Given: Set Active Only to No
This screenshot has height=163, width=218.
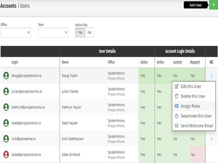Looking at the screenshot, I should [x=89, y=33].
